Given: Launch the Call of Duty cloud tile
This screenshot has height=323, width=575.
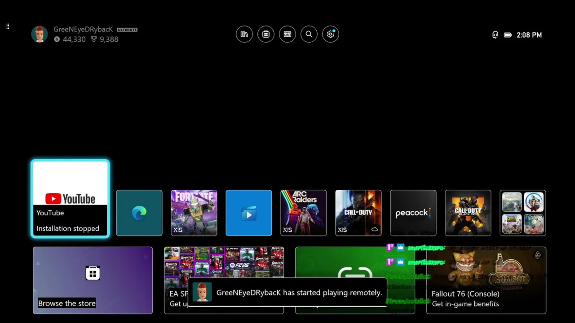Looking at the screenshot, I should (x=358, y=213).
